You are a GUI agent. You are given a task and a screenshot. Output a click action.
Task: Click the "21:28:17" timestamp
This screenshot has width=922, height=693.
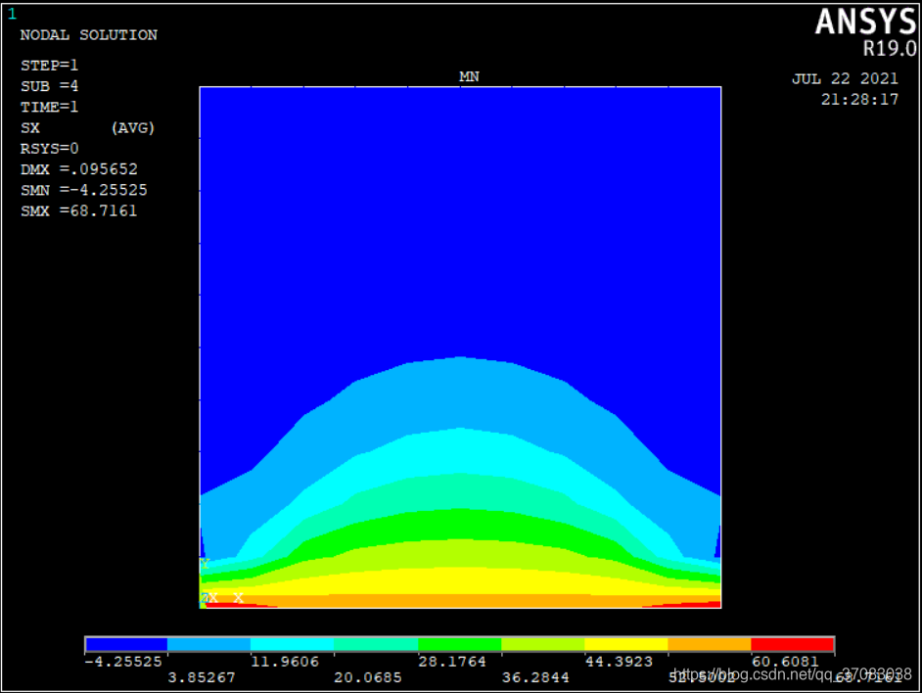pyautogui.click(x=859, y=100)
